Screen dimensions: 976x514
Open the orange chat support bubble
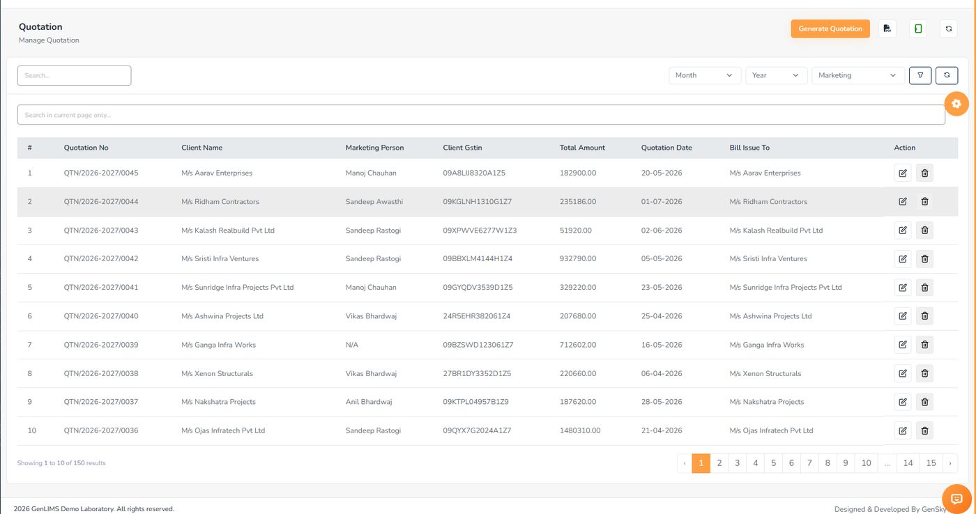[x=956, y=499]
